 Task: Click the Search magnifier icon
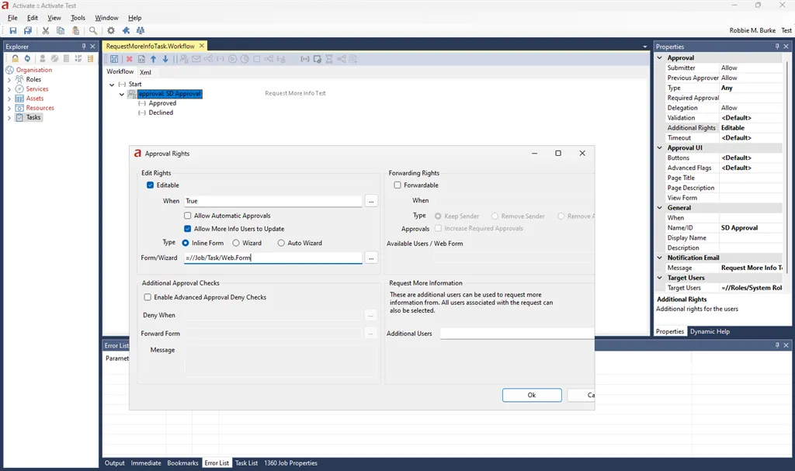93,30
